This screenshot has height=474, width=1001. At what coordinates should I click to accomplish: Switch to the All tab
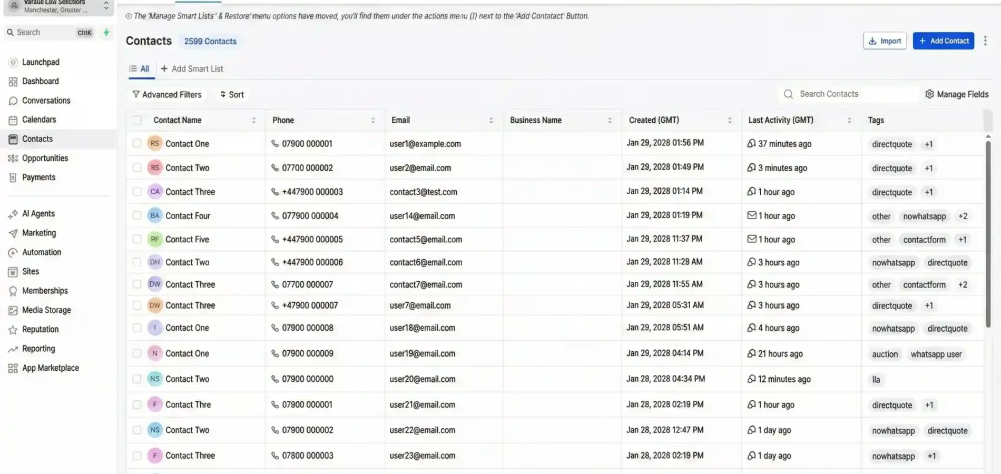coord(140,68)
